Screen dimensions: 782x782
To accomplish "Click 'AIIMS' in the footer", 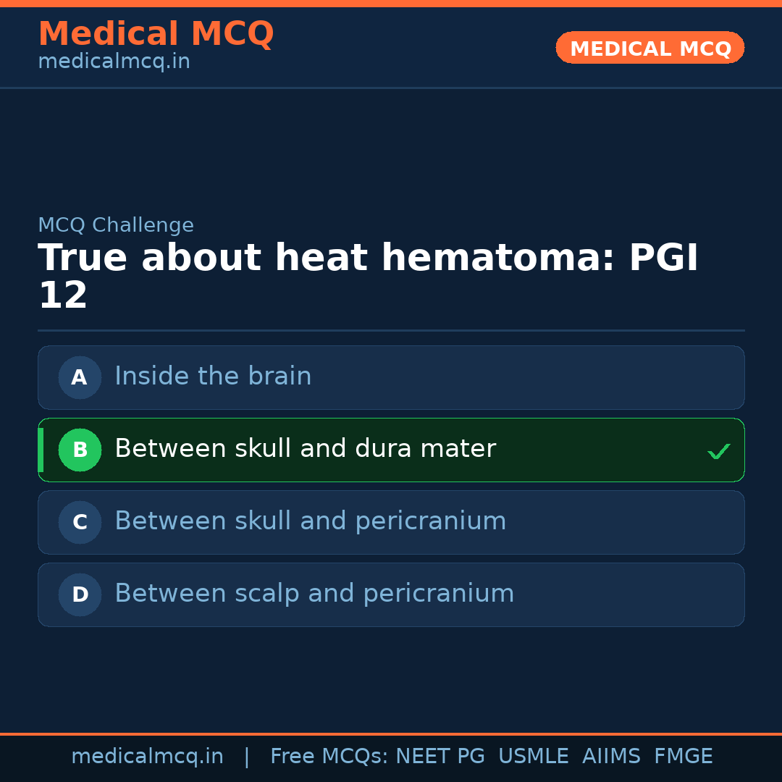I will point(611,757).
